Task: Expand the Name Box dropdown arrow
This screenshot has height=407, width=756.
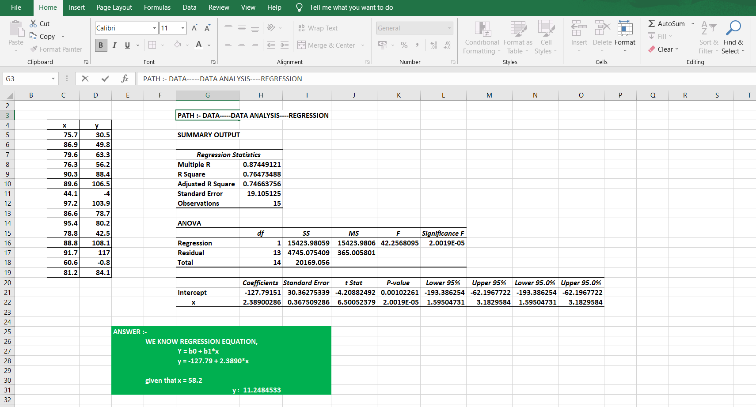Action: click(x=53, y=79)
